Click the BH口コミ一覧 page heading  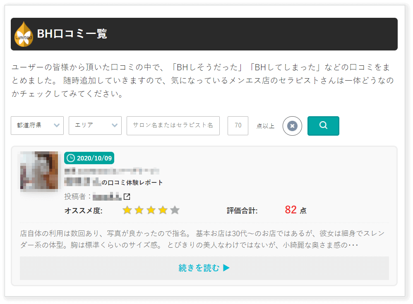[72, 34]
